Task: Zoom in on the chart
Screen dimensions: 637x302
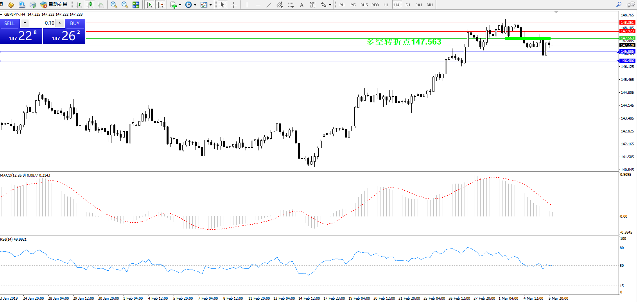Action: [114, 5]
